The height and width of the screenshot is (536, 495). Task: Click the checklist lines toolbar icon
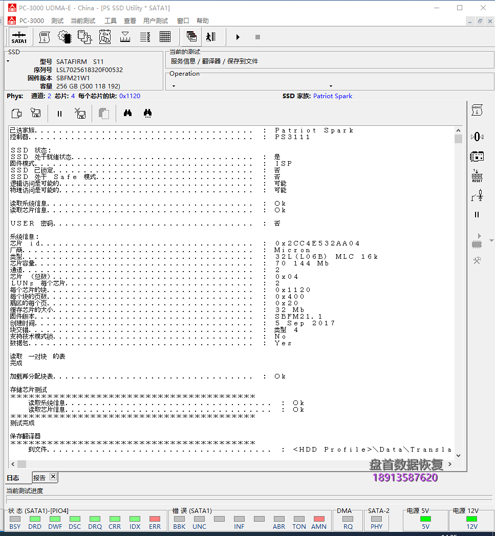(x=145, y=37)
